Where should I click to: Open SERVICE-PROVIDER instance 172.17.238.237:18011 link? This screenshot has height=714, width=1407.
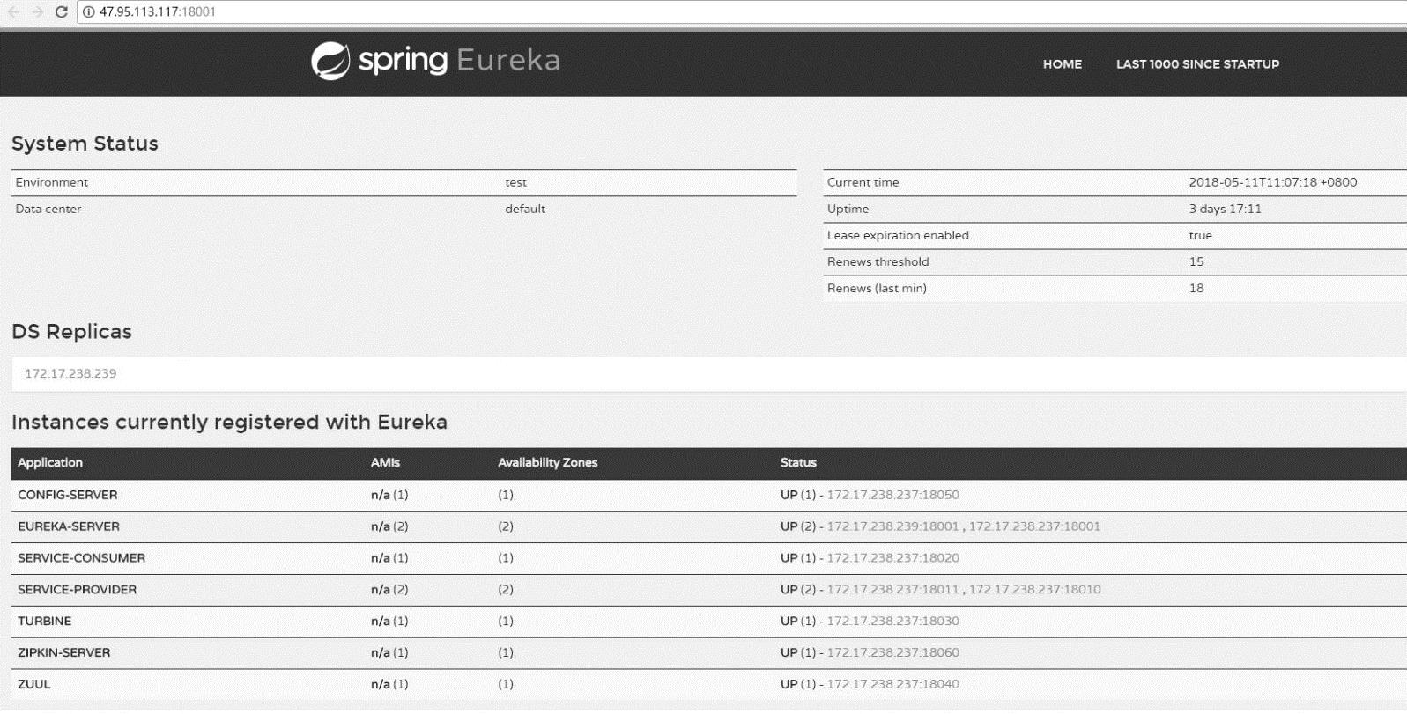[x=892, y=590]
